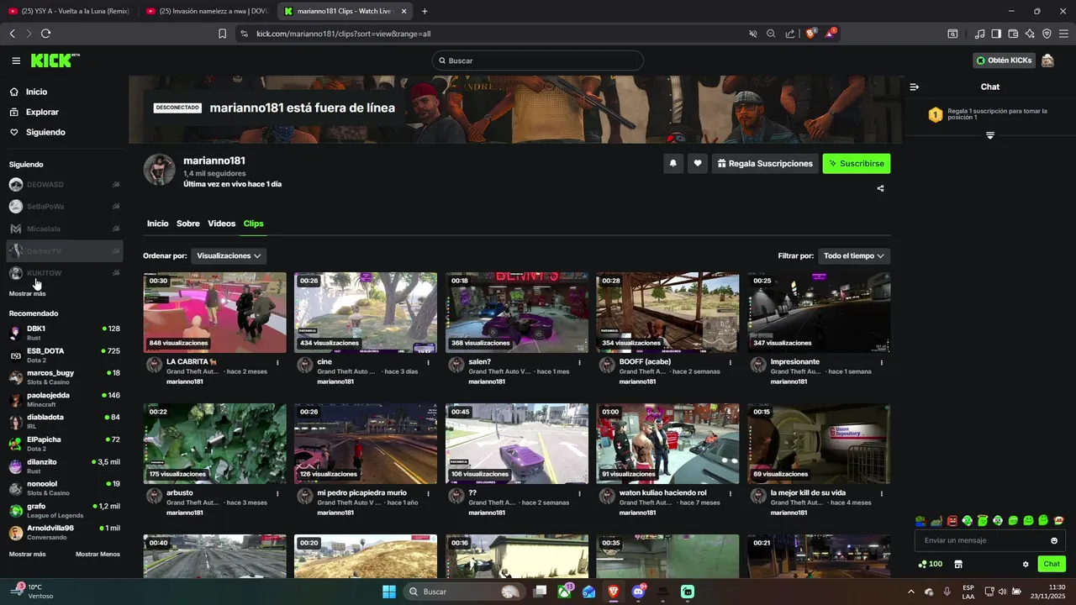Click the Suscribirse button
Image resolution: width=1076 pixels, height=605 pixels.
857,164
